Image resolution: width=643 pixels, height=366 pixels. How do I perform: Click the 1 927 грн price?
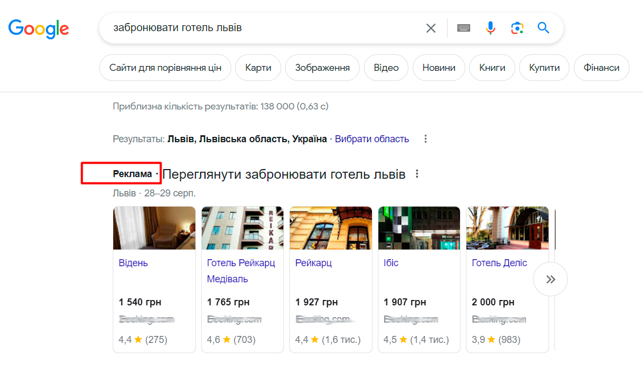pyautogui.click(x=317, y=302)
